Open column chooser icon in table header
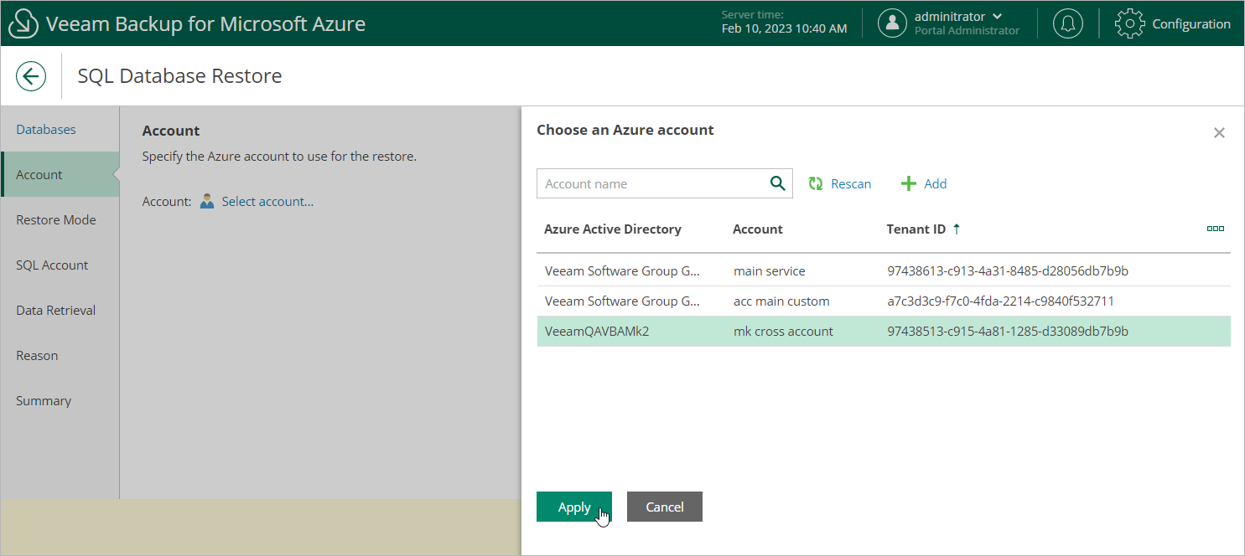This screenshot has height=556, width=1245. (x=1215, y=229)
